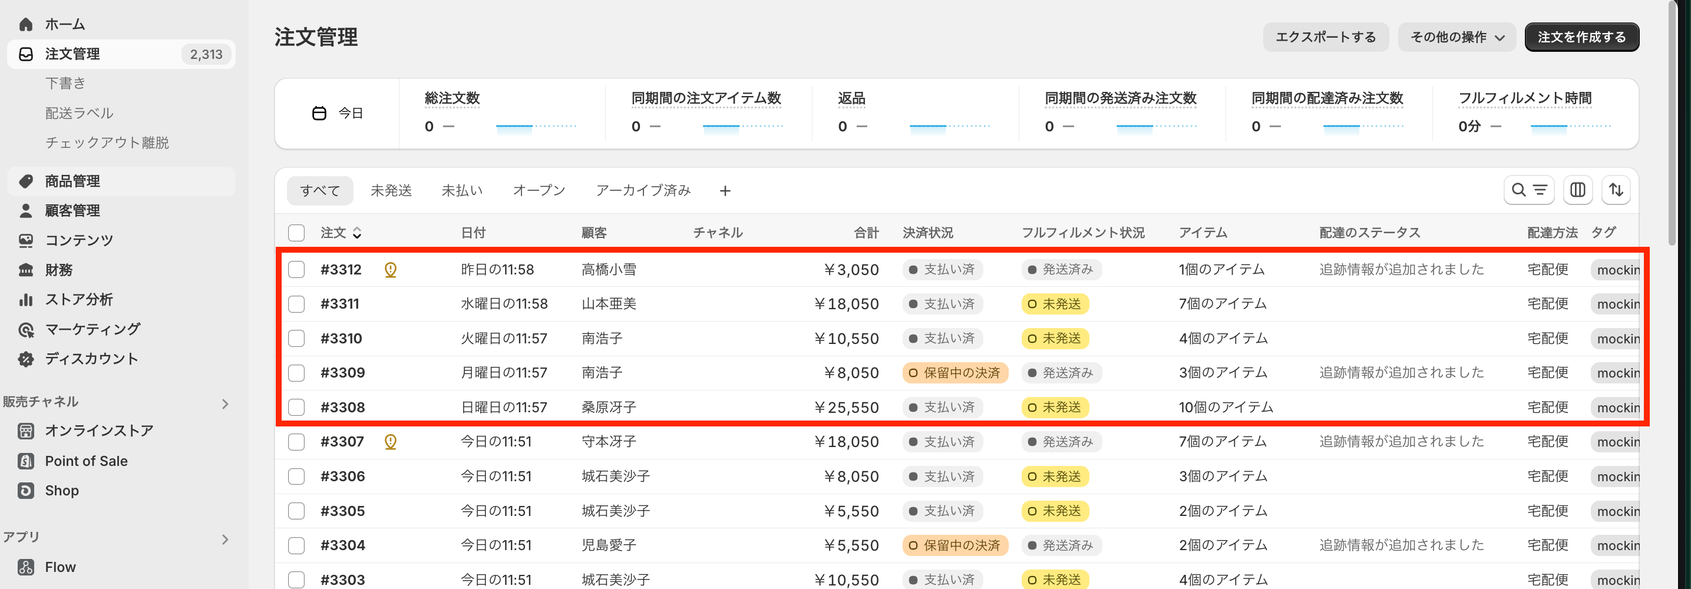Screen dimensions: 1691x589
Task: Sort by the 注文 column header arrows
Action: [357, 233]
